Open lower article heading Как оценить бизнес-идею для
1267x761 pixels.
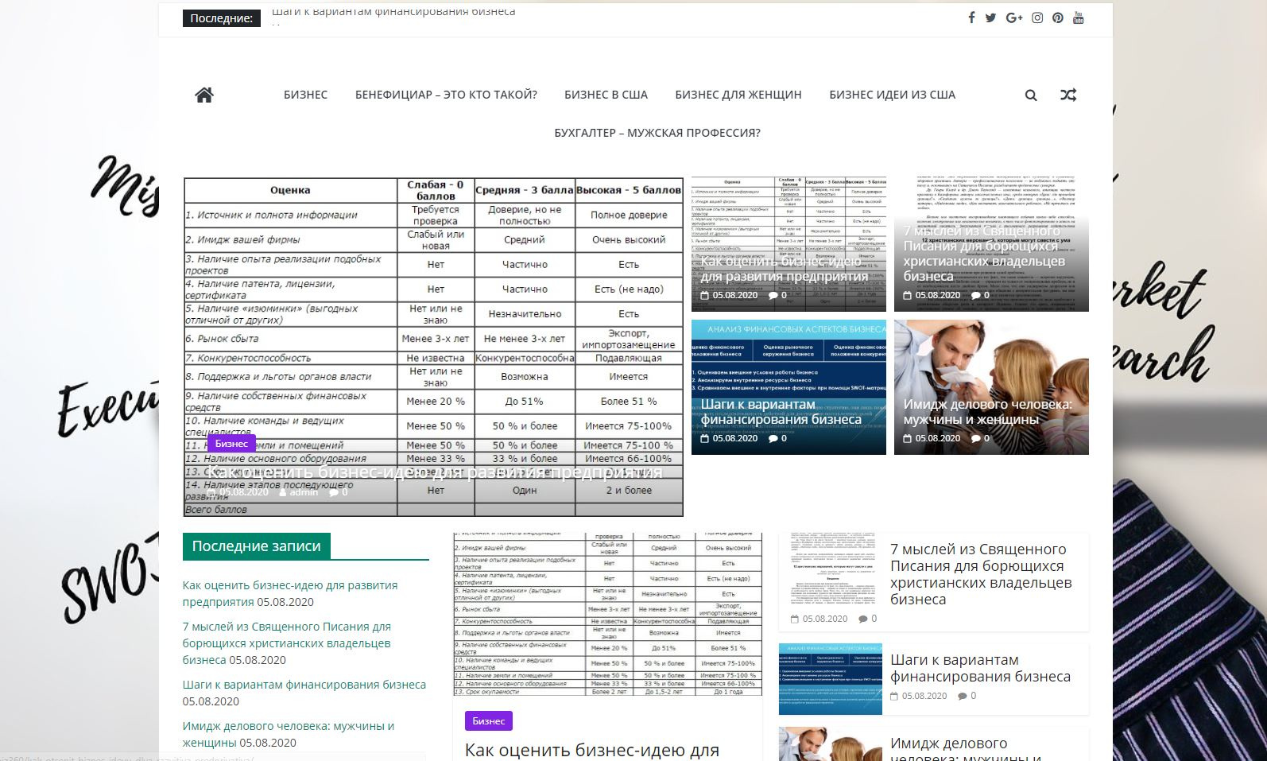coord(591,750)
